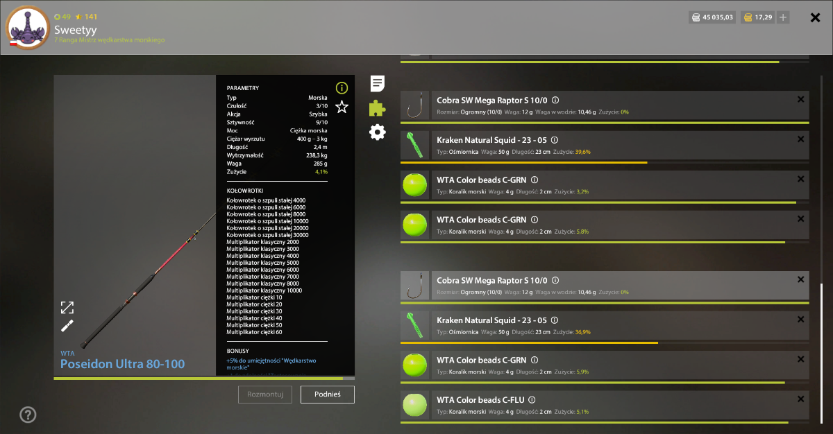Screen dimensions: 833x434
Task: Open the notes document icon
Action: 378,84
